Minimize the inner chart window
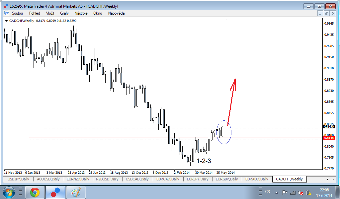This screenshot has height=199, width=340. tap(320, 13)
